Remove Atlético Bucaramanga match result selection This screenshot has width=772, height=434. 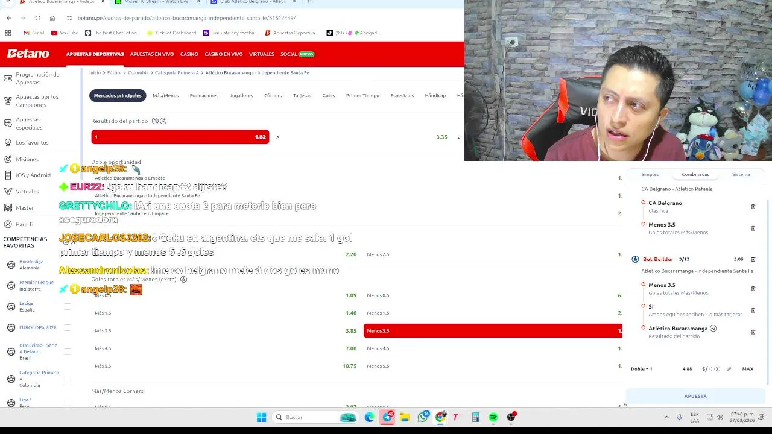[x=753, y=332]
